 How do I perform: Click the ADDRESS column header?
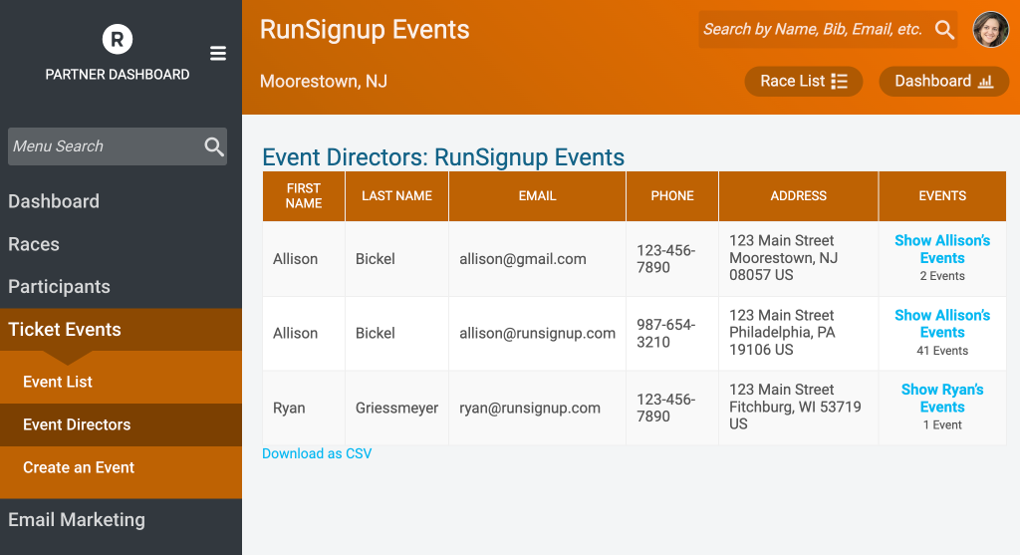798,196
